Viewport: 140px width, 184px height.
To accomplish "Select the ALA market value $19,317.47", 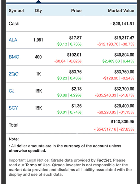I will coord(124,38).
